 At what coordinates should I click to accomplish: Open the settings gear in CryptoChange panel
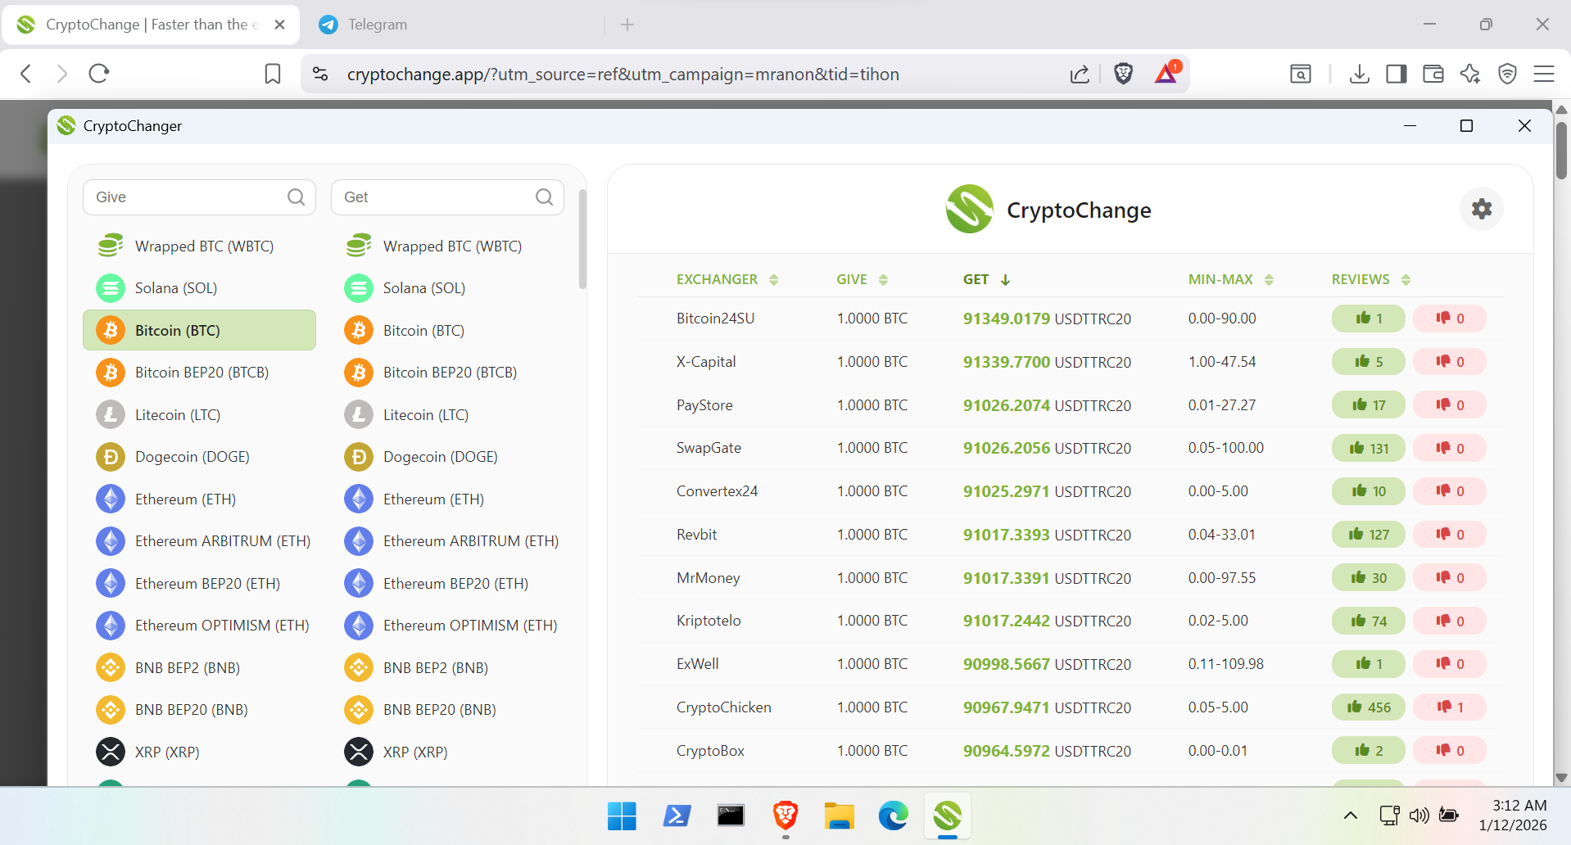click(x=1481, y=209)
